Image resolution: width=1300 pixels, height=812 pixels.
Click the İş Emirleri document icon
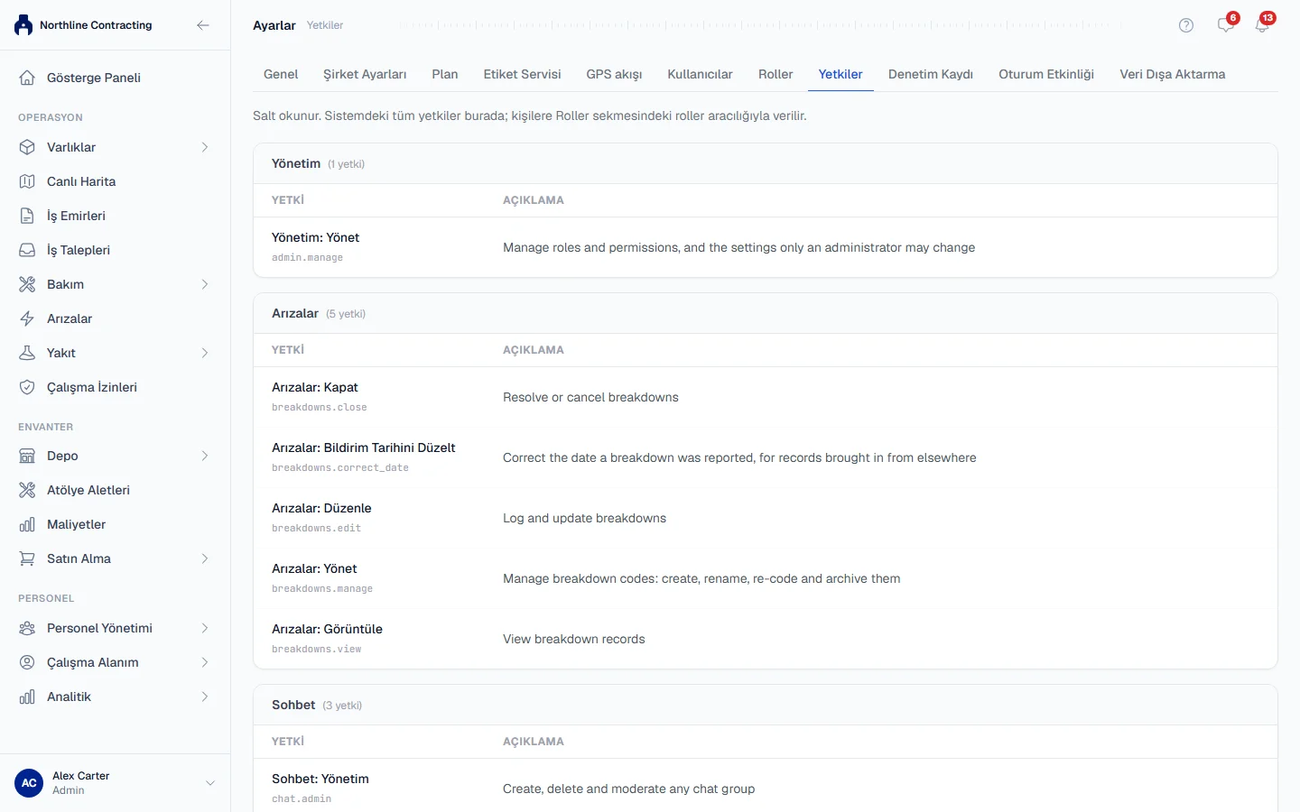tap(27, 216)
